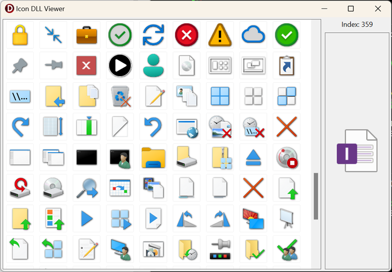Click the vertical scrollbar thumb
The width and height of the screenshot is (392, 272).
click(316, 196)
